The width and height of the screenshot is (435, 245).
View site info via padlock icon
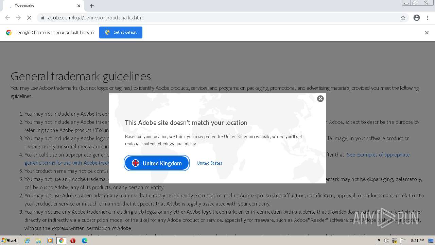[42, 18]
